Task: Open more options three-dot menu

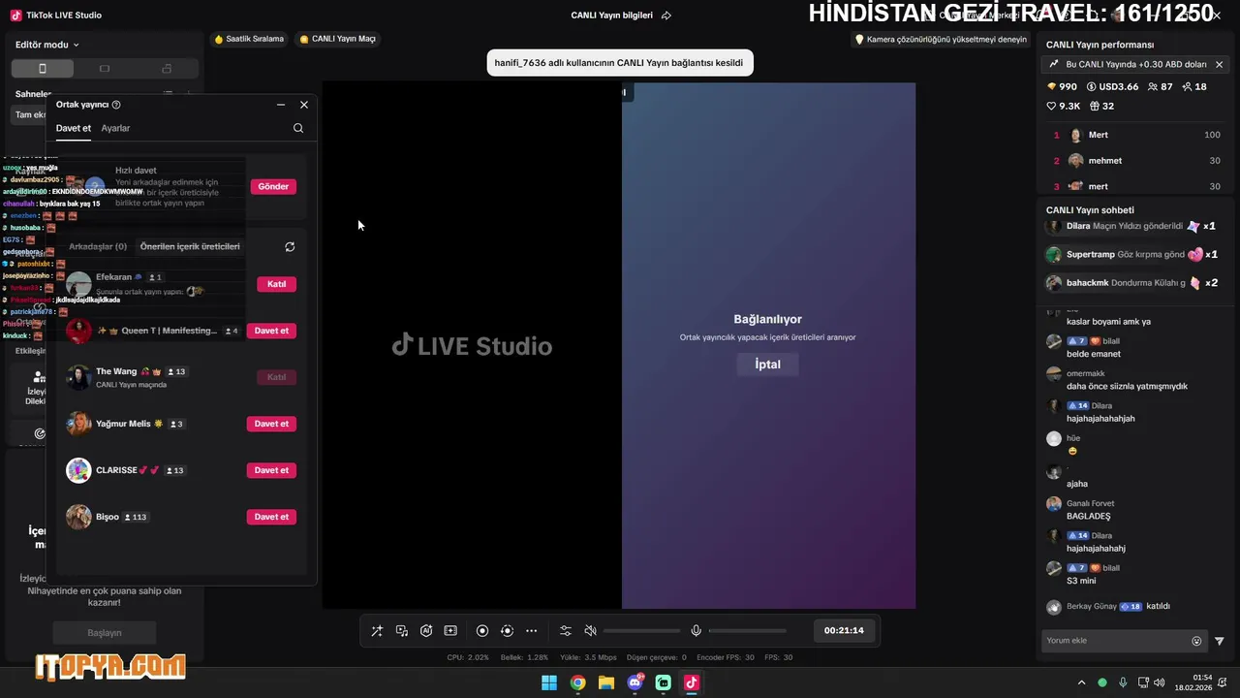Action: (x=531, y=630)
